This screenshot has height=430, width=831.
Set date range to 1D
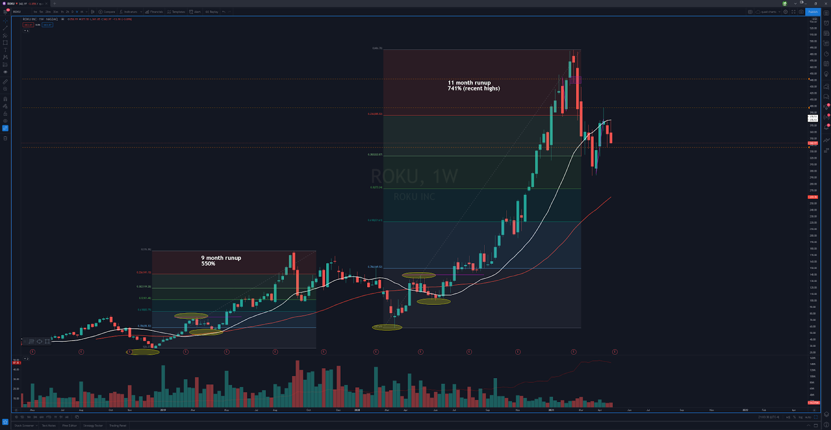click(17, 417)
